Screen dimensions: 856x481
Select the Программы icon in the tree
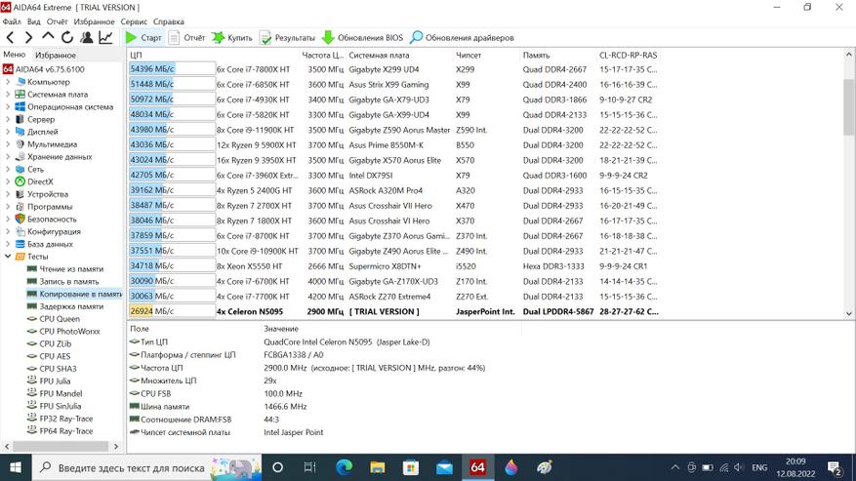coord(20,207)
